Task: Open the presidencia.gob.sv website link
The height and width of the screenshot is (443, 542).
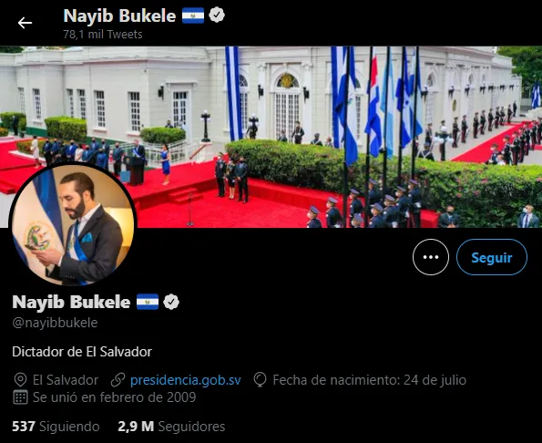Action: coord(186,380)
